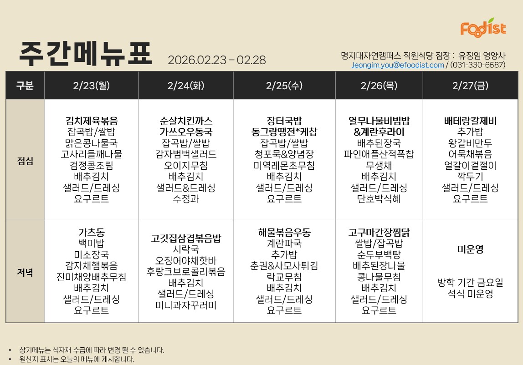Select 해물볶음우동 in Wednesday dinner
Screen dimensions: 523x365
click(284, 232)
